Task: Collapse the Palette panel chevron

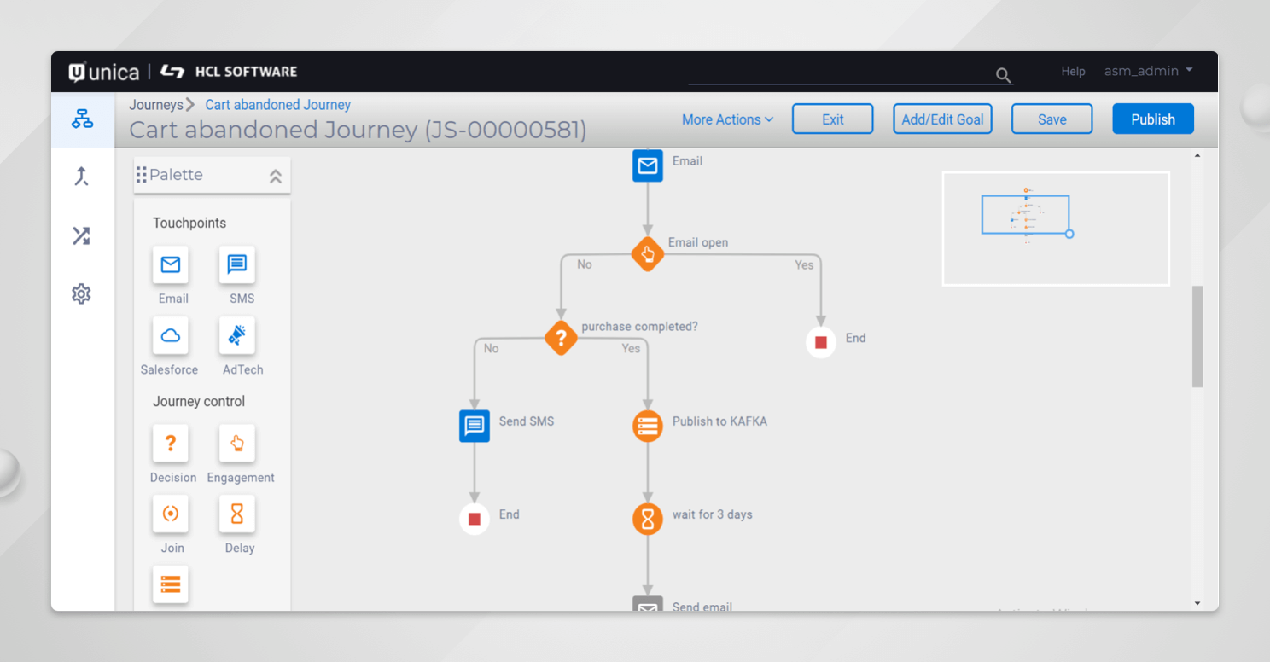Action: coord(275,175)
